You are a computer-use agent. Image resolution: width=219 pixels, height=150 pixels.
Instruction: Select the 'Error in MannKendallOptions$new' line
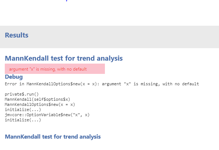pyautogui.click(x=102, y=84)
